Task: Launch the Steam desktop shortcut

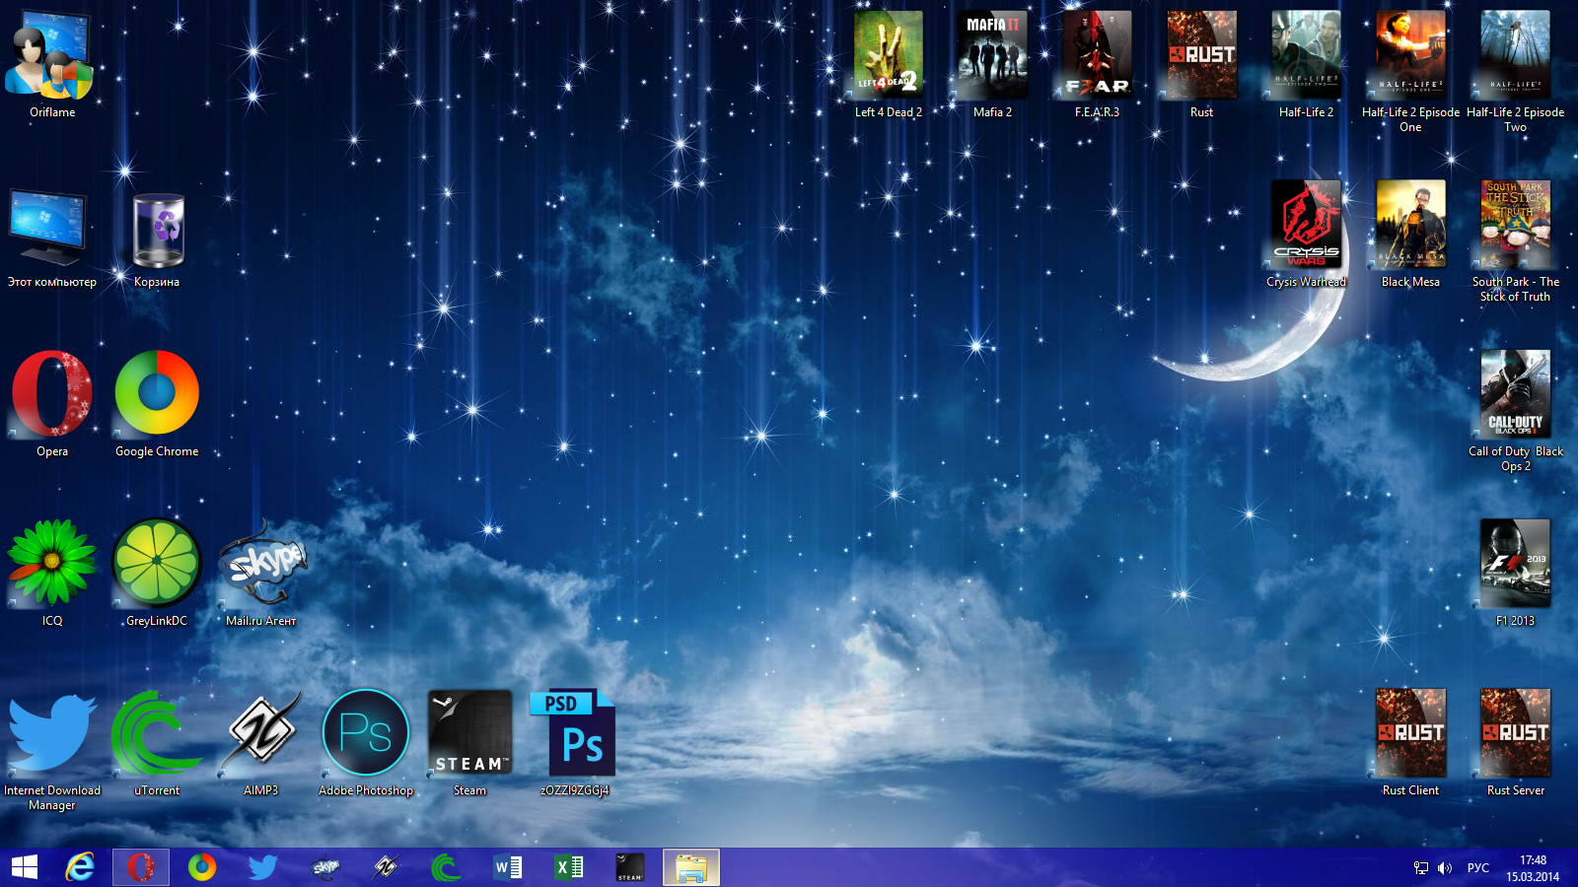Action: click(x=470, y=744)
